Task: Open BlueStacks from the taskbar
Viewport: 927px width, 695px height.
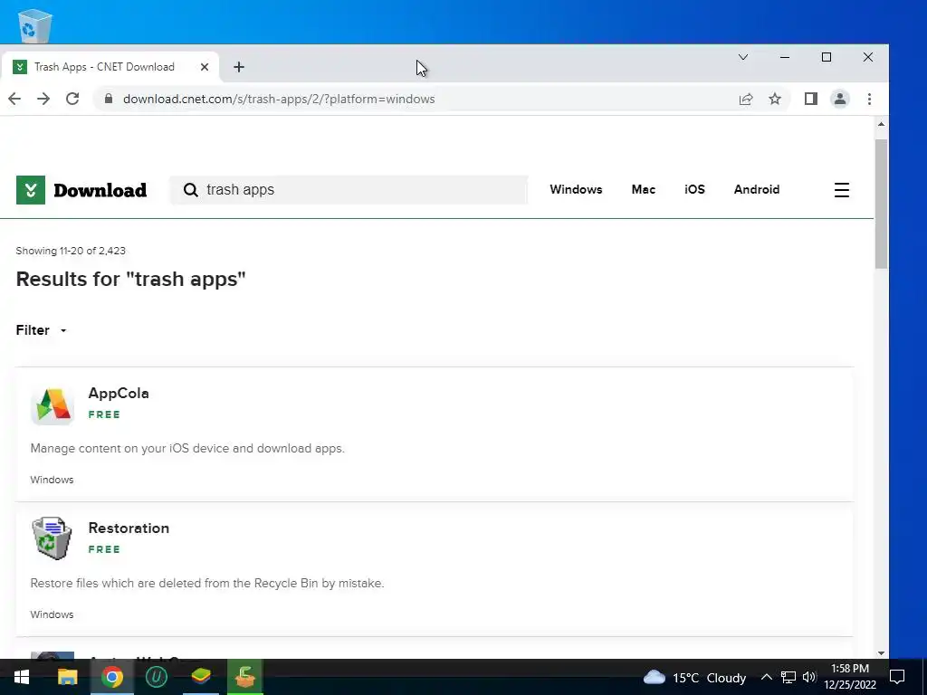Action: click(x=201, y=677)
